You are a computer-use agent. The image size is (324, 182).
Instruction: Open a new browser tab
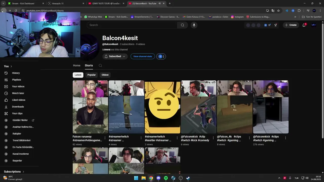click(x=170, y=4)
